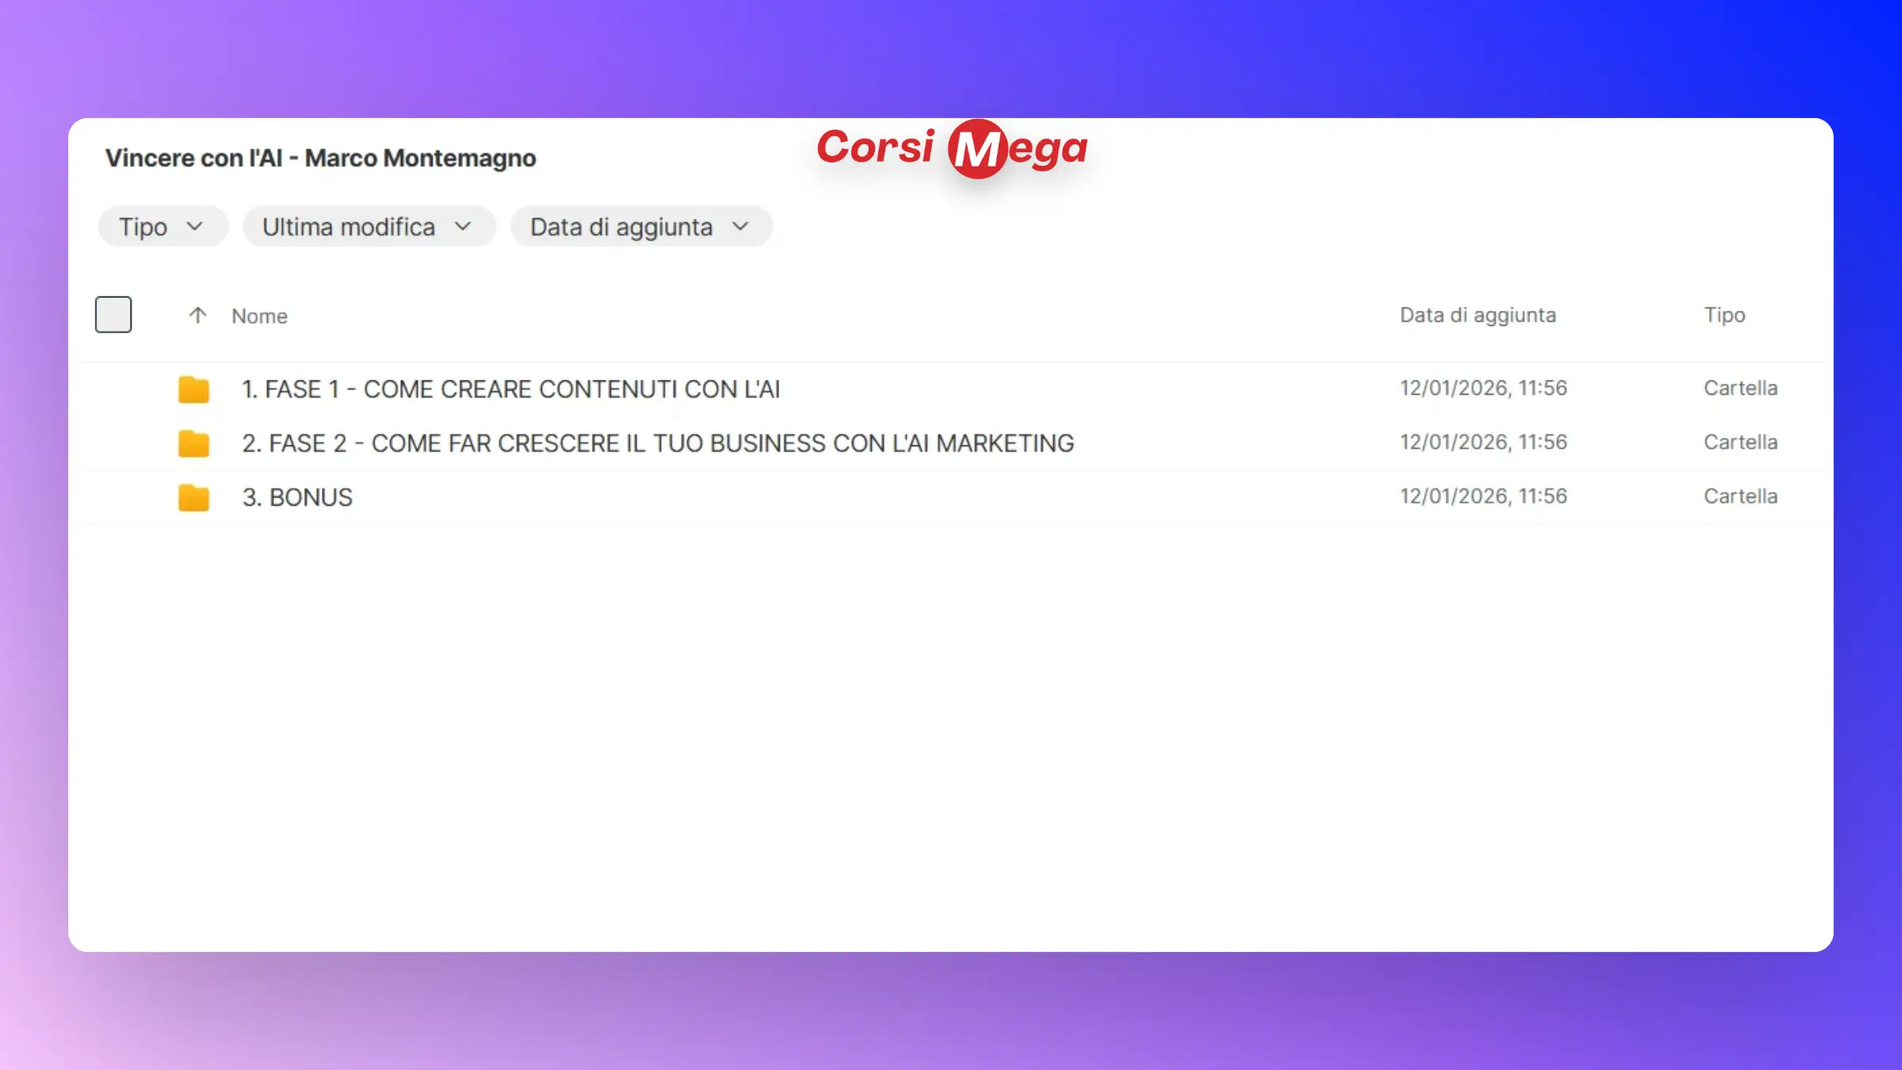Expand the Ultima modifica filter
This screenshot has width=1902, height=1070.
click(x=369, y=227)
